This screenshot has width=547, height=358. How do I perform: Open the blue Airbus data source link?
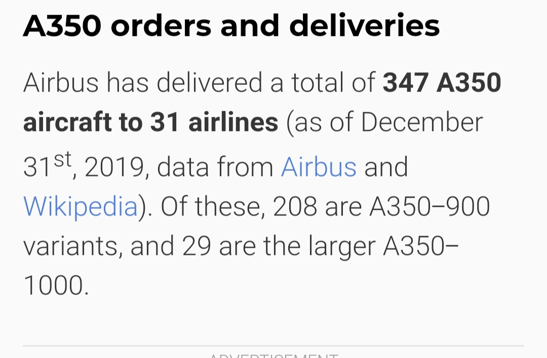[x=319, y=167]
